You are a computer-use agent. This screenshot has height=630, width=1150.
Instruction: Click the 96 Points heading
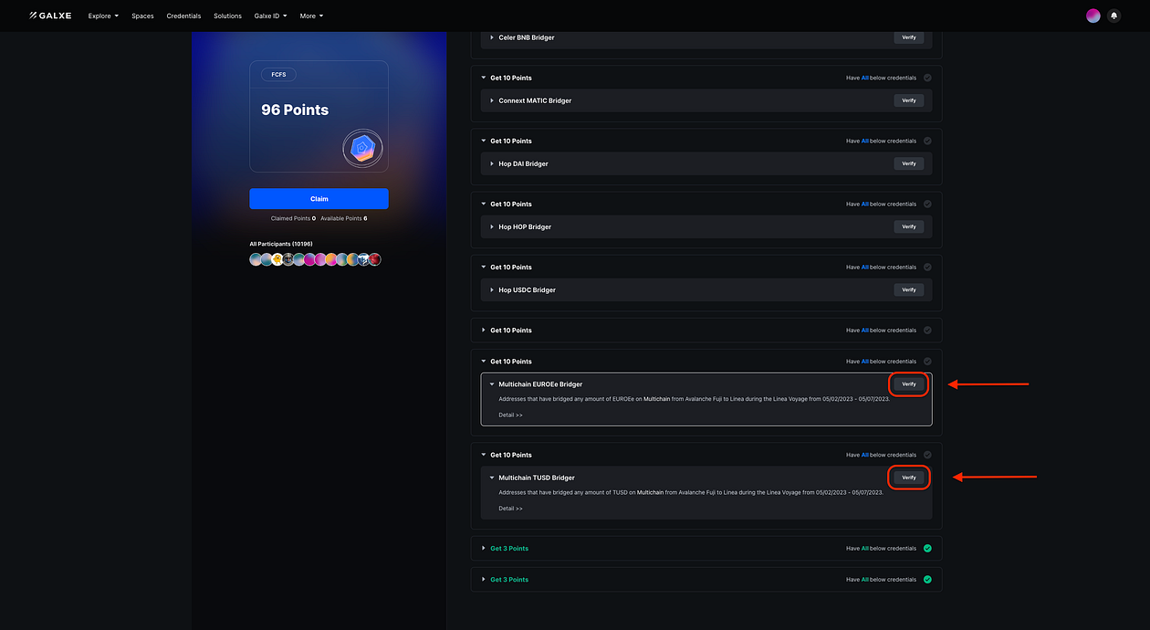pos(295,110)
